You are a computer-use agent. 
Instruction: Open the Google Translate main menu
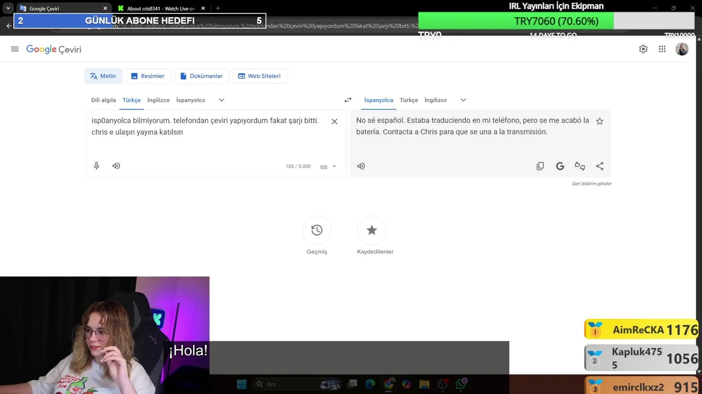(x=15, y=49)
